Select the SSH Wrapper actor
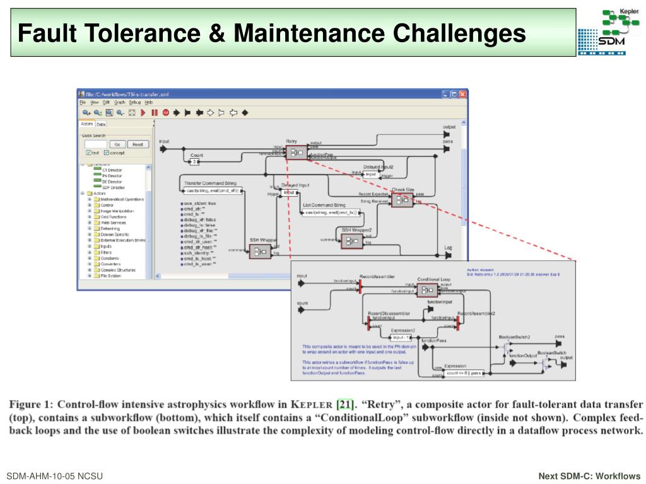The height and width of the screenshot is (484, 646). [261, 251]
